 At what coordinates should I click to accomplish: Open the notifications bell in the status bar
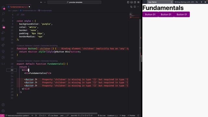pyautogui.click(x=138, y=116)
